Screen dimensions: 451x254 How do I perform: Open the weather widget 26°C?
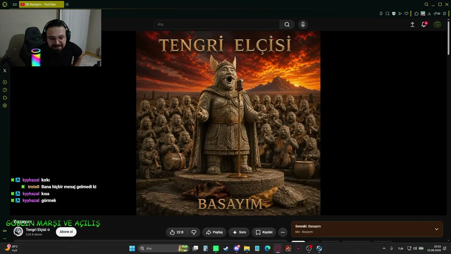[11, 248]
